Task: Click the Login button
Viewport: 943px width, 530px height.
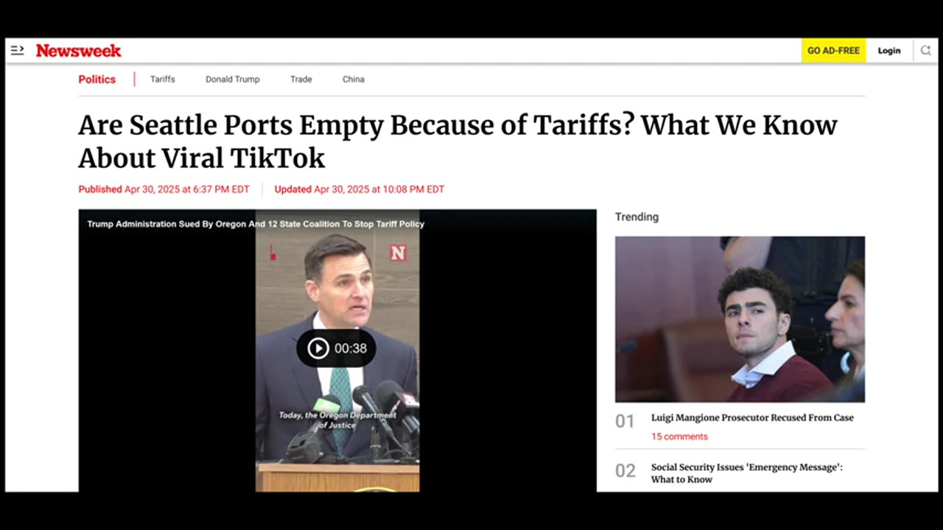Action: [x=888, y=51]
